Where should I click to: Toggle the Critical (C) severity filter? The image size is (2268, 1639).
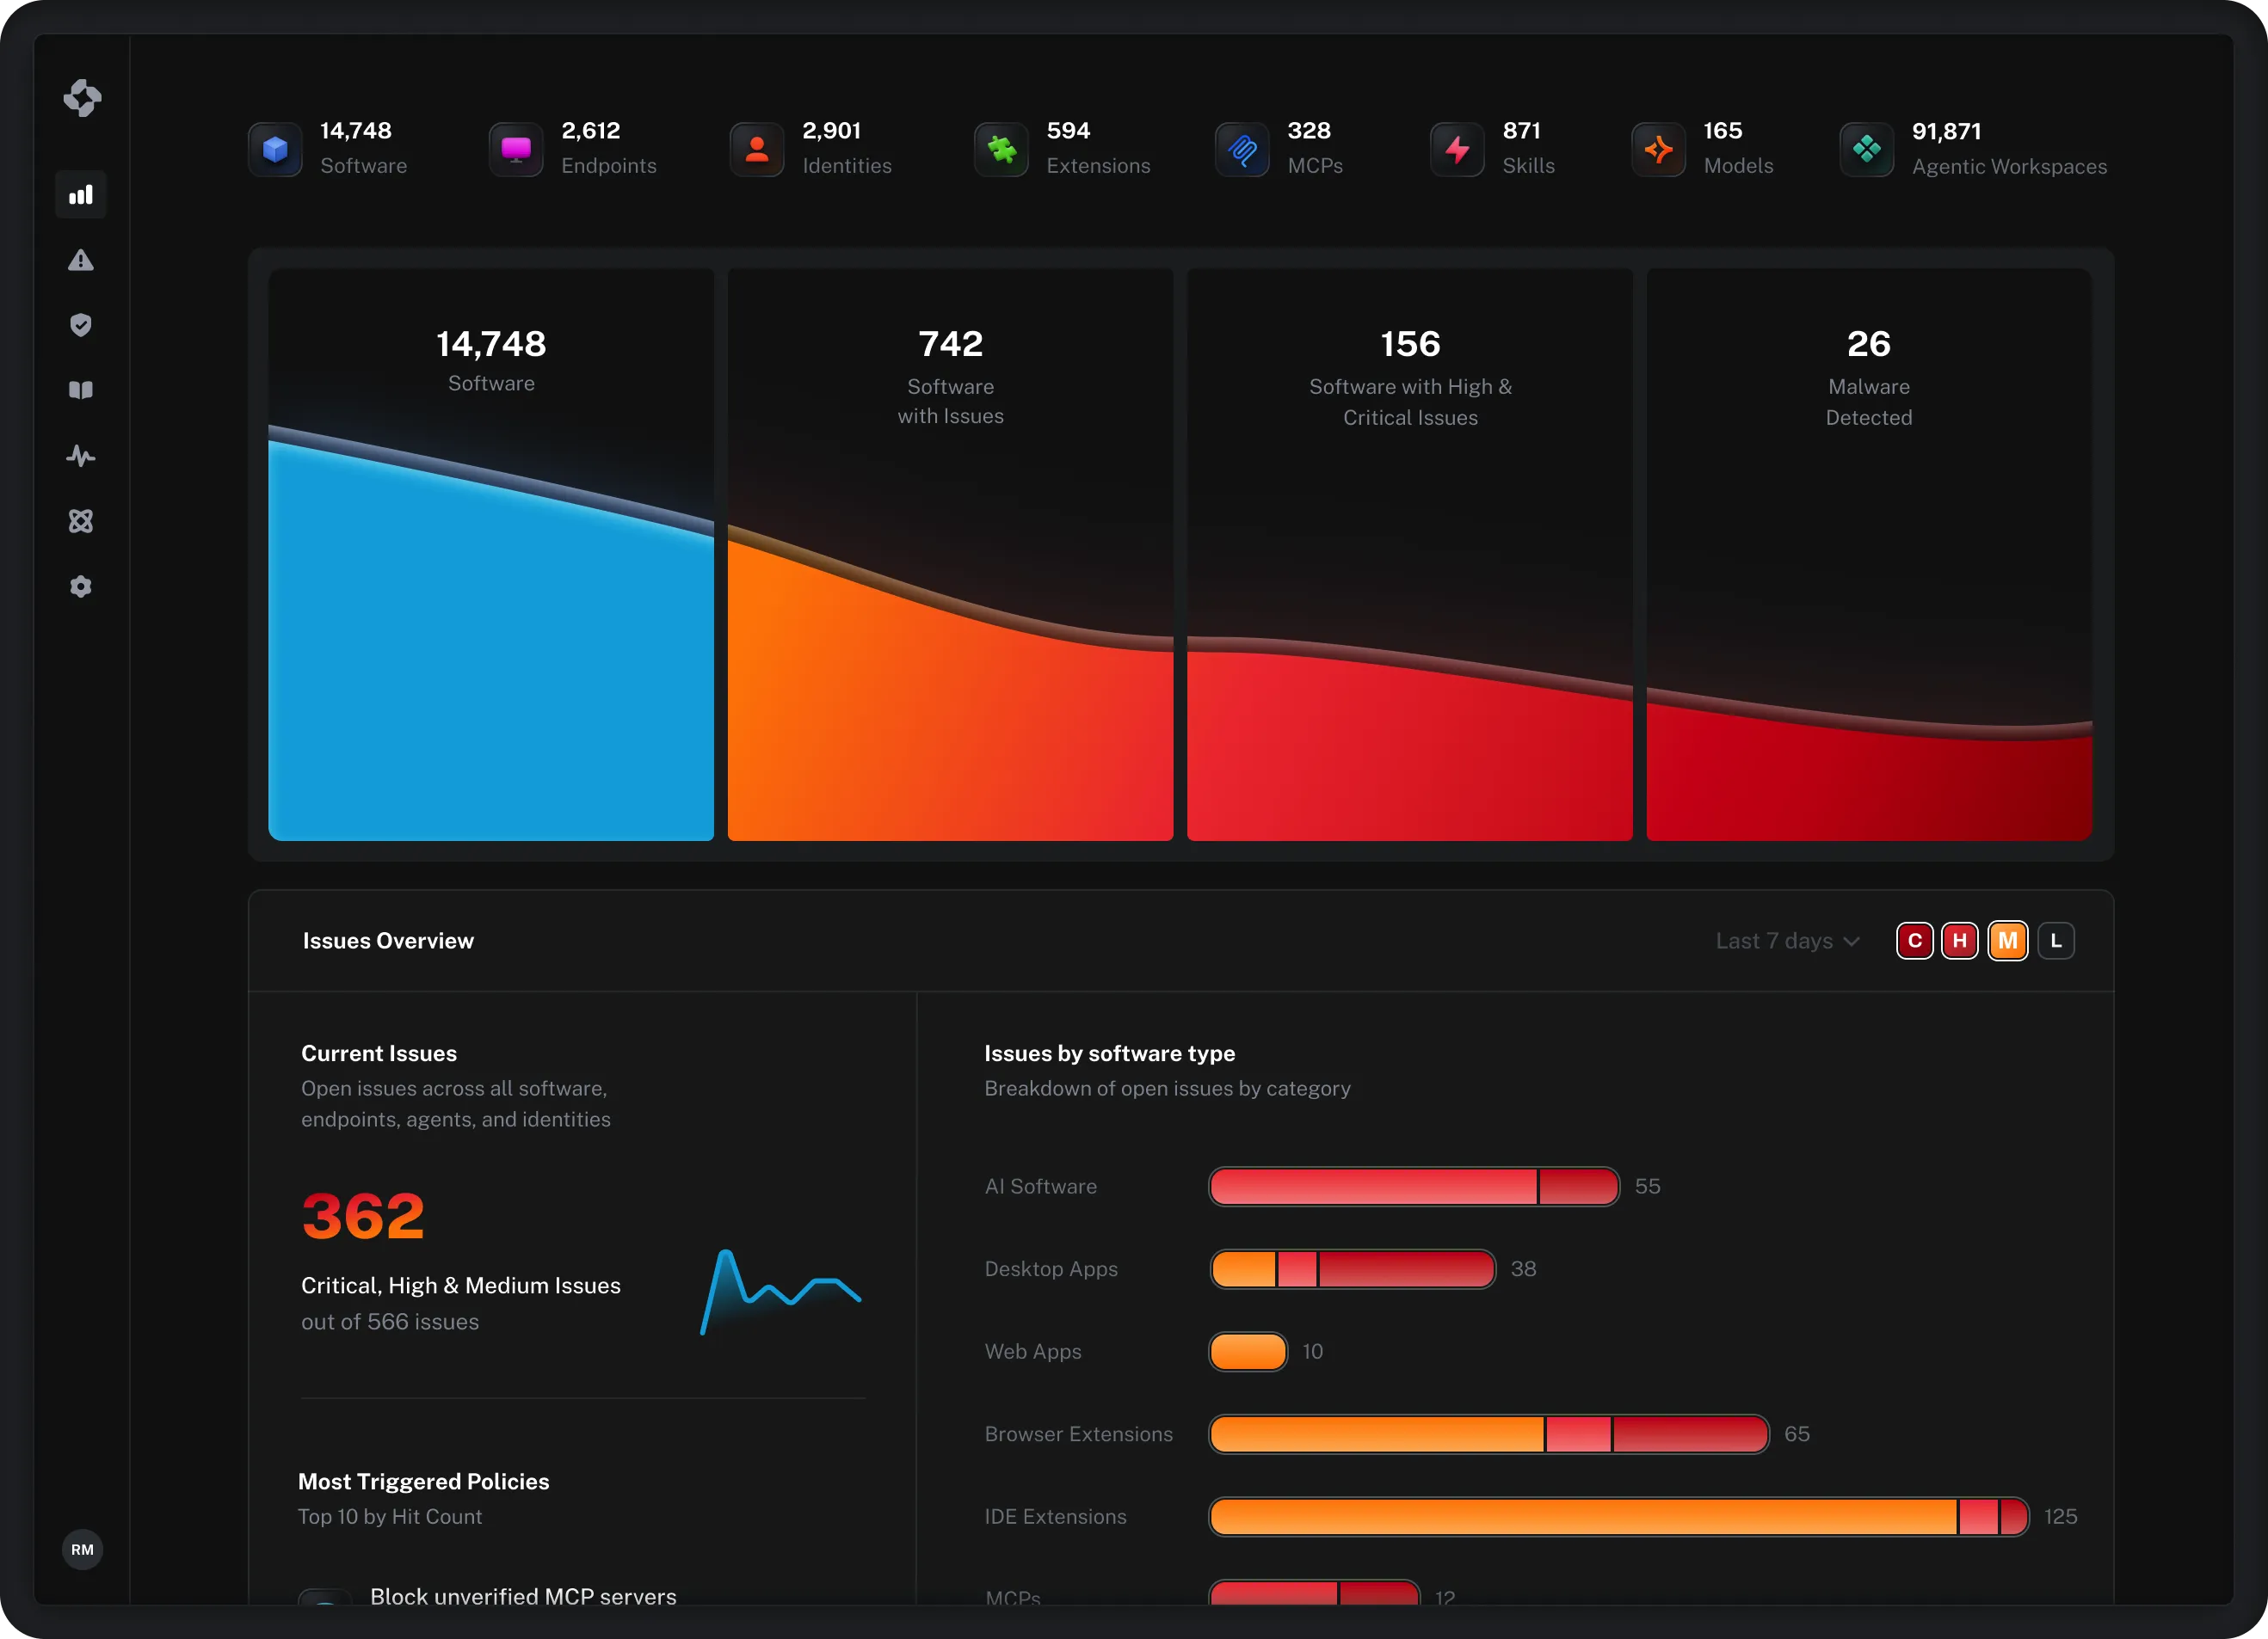click(x=1914, y=941)
